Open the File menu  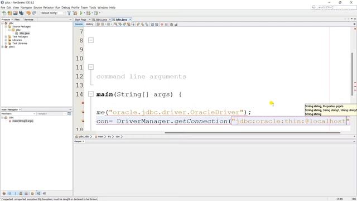[3, 7]
